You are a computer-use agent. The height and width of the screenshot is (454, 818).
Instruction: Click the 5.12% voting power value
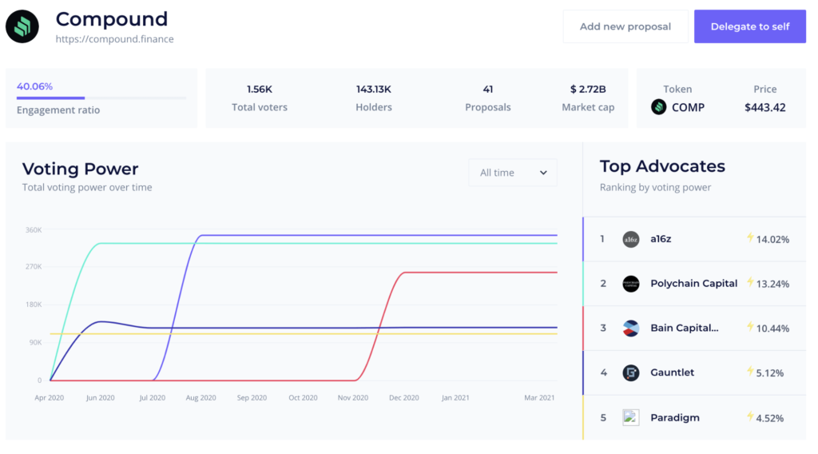(769, 373)
